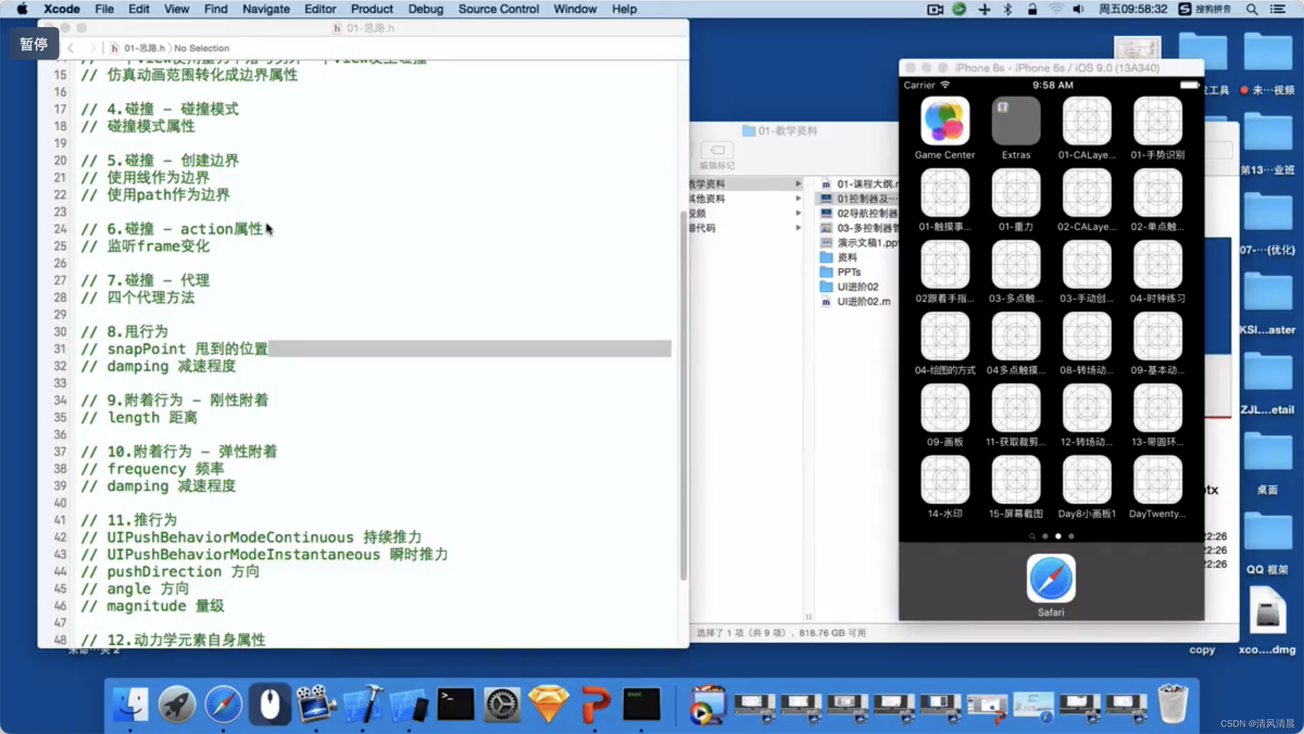The image size is (1304, 734).
Task: Click the UIPushBehaviorModeContinuous comment line
Action: [251, 537]
